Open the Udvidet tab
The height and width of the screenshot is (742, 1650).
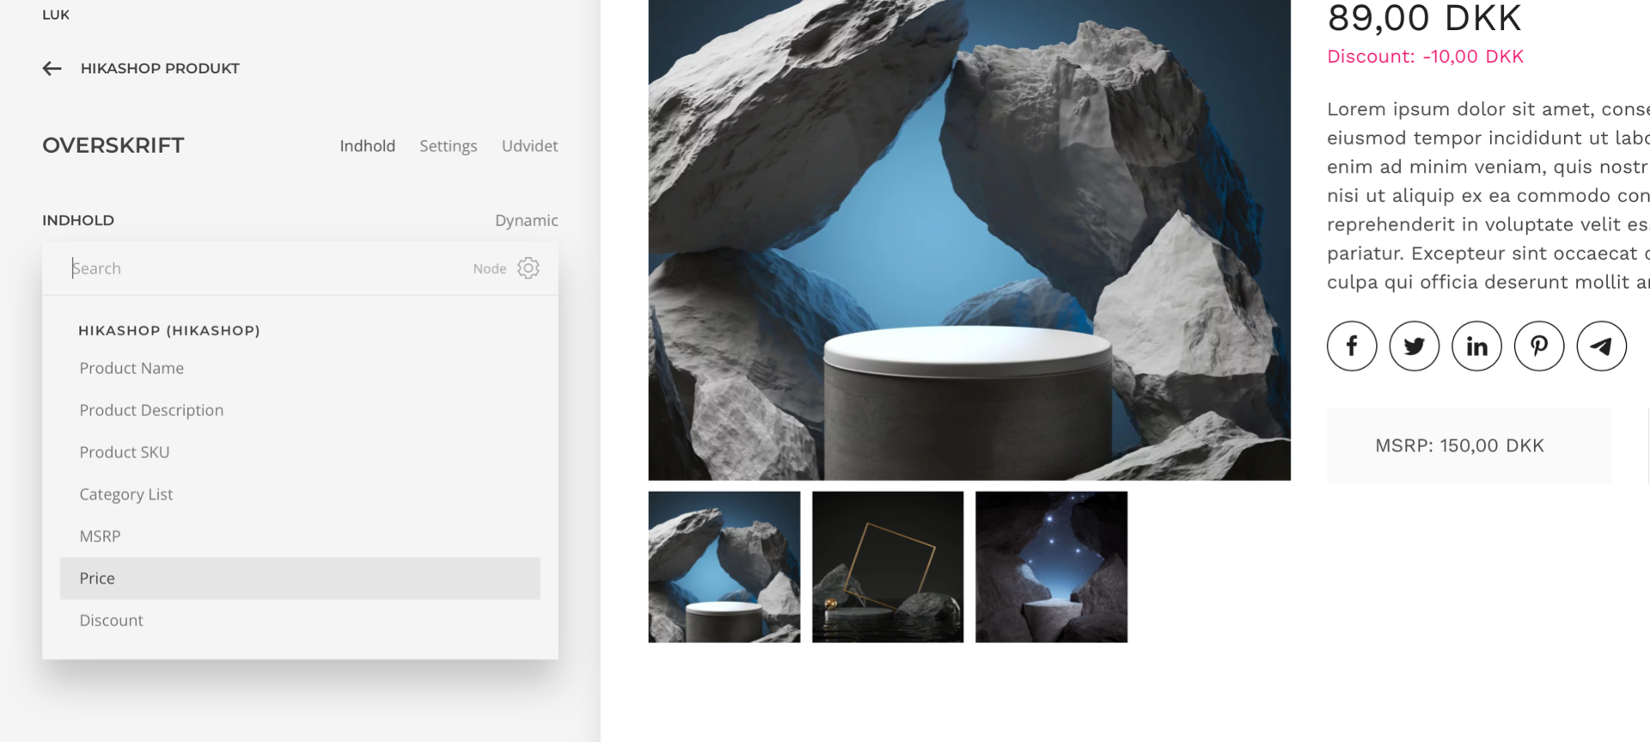tap(529, 146)
